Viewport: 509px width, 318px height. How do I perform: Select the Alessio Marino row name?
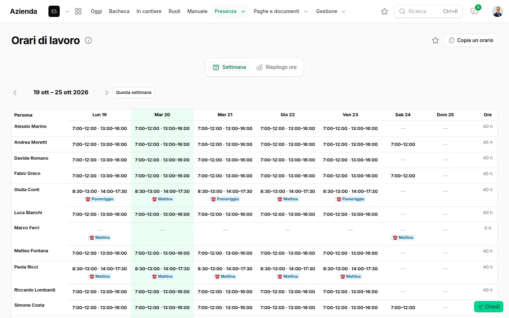tap(30, 126)
